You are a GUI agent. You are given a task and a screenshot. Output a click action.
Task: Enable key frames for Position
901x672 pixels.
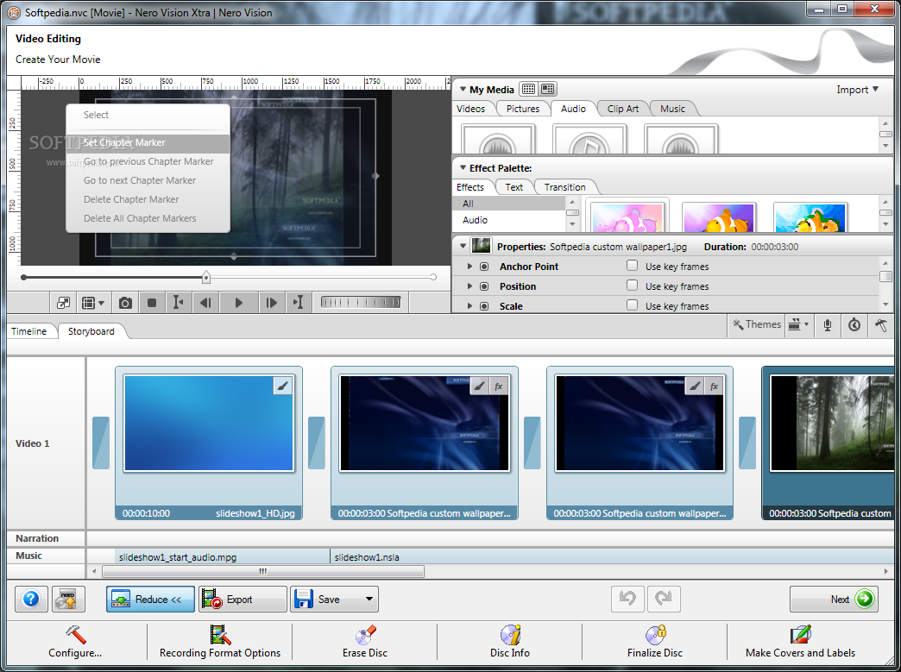(632, 285)
